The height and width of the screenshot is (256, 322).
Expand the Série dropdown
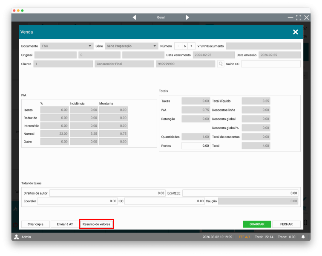pos(132,46)
